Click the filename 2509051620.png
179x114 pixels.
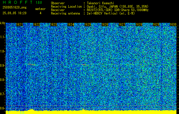(x=15, y=7)
